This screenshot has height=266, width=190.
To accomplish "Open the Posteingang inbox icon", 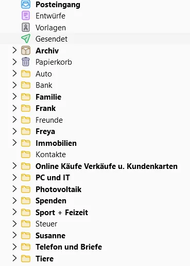I will (x=26, y=4).
